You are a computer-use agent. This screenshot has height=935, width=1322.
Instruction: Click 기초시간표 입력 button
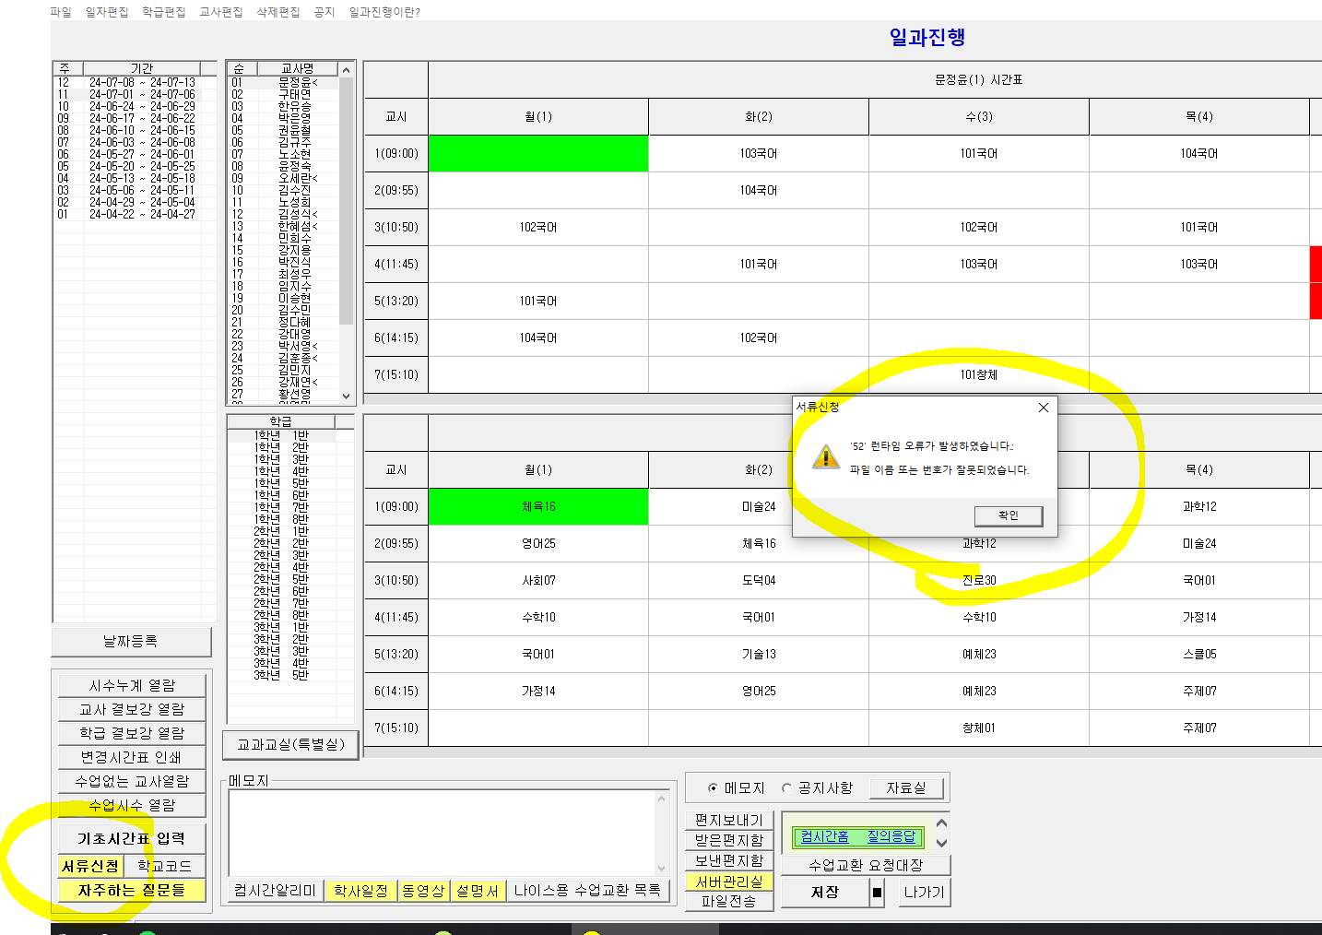coord(132,838)
